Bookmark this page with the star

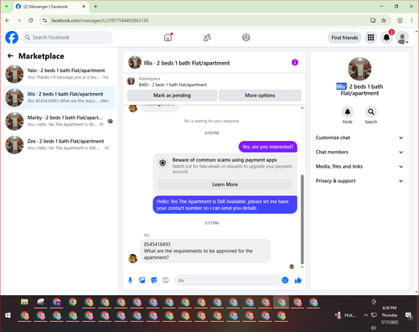click(x=384, y=20)
